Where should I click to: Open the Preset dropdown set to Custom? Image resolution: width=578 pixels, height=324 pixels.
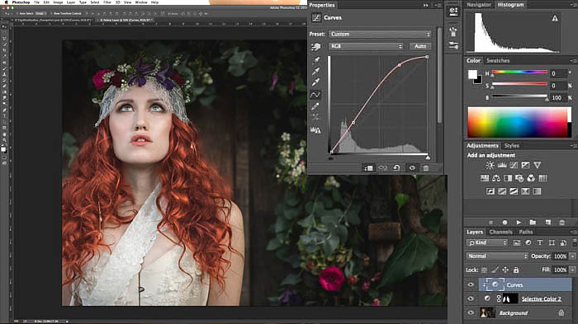[380, 34]
